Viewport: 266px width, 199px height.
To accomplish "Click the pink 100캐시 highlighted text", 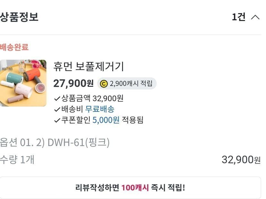I will [135, 188].
